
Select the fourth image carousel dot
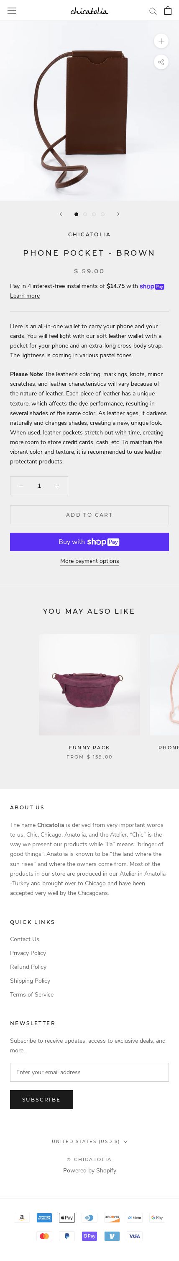click(x=103, y=215)
